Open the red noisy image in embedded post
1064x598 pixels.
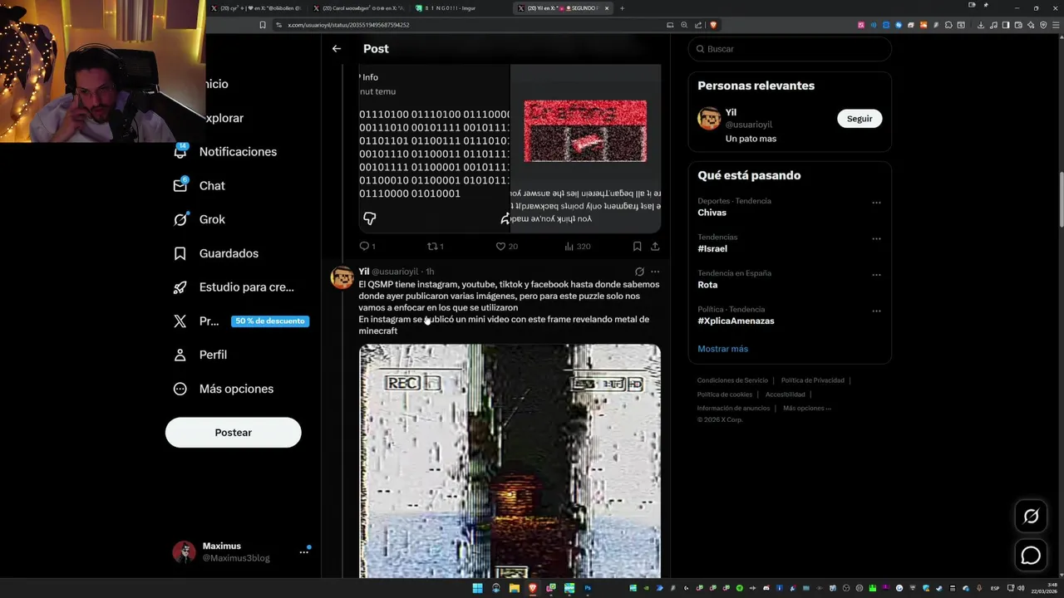[x=585, y=131]
